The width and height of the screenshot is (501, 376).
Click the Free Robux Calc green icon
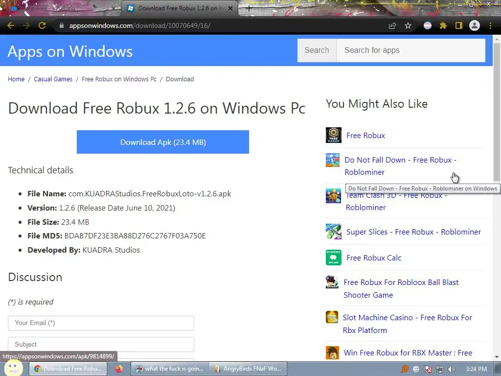[334, 258]
